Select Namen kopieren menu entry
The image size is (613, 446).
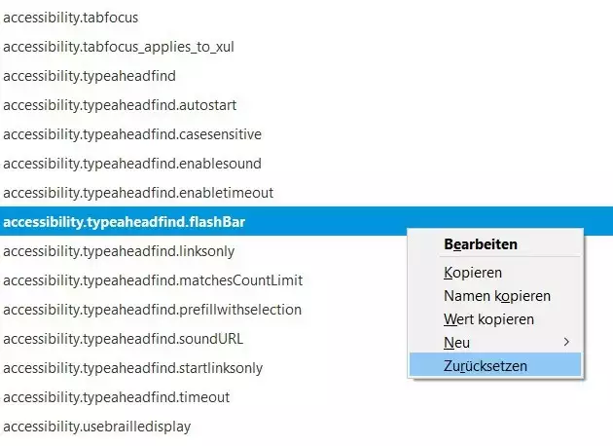click(x=496, y=296)
